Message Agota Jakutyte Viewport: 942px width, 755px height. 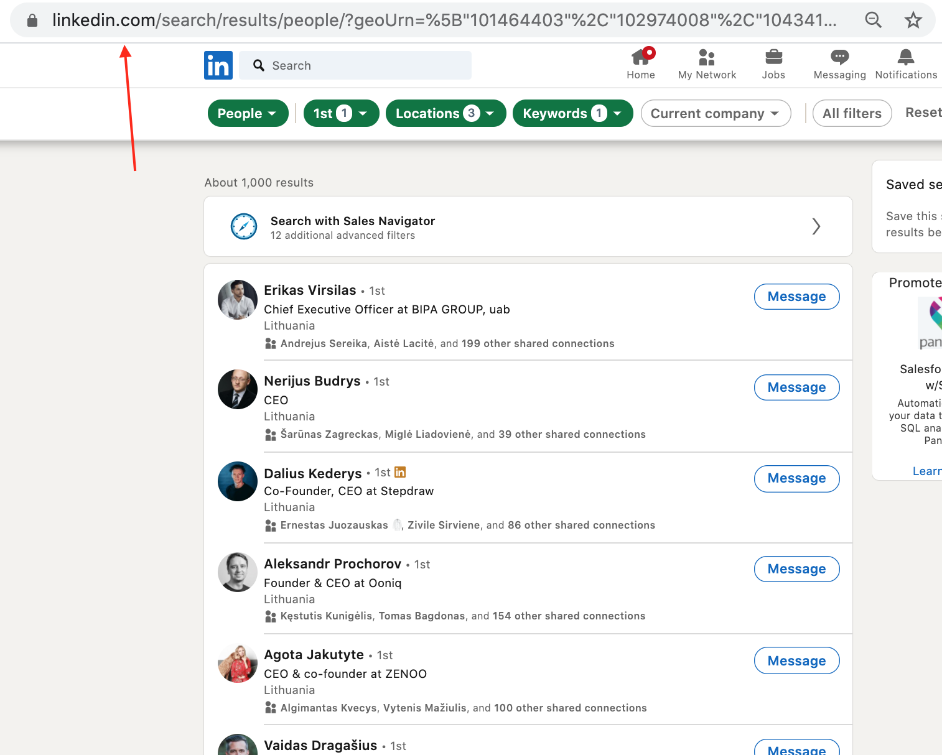[796, 661]
